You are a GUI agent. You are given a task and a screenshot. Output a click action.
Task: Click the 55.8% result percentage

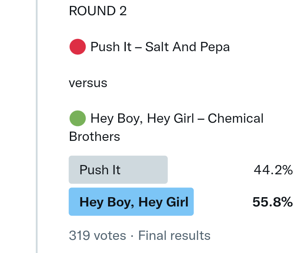click(272, 202)
